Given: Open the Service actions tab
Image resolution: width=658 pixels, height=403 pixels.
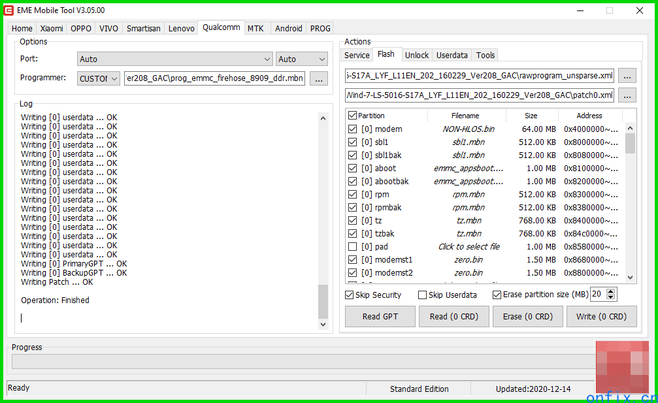Looking at the screenshot, I should pos(357,56).
